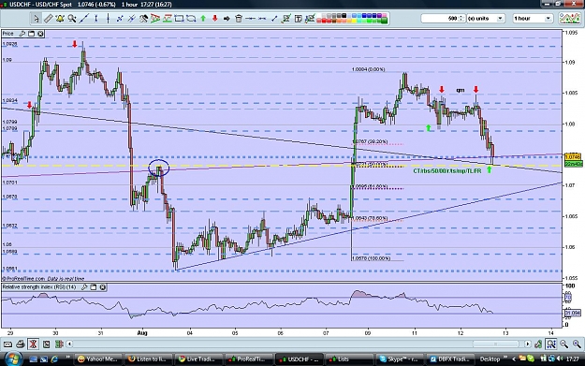
Task: Pick the red color swatch
Action: (x=325, y=21)
